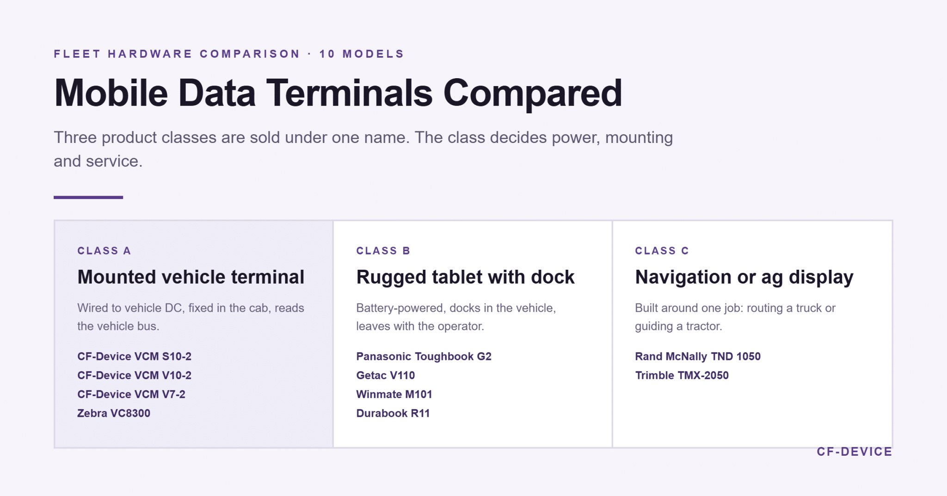947x496 pixels.
Task: Click the Winmate M101 entry
Action: tap(394, 394)
